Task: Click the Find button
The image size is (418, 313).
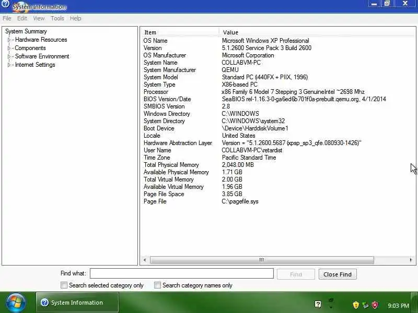Action: (296, 274)
